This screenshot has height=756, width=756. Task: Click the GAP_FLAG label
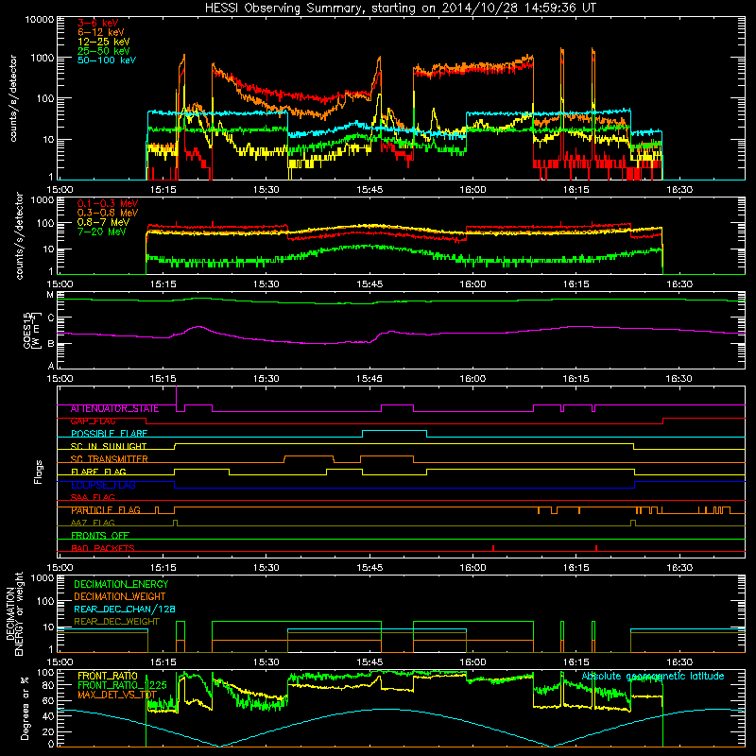(93, 421)
